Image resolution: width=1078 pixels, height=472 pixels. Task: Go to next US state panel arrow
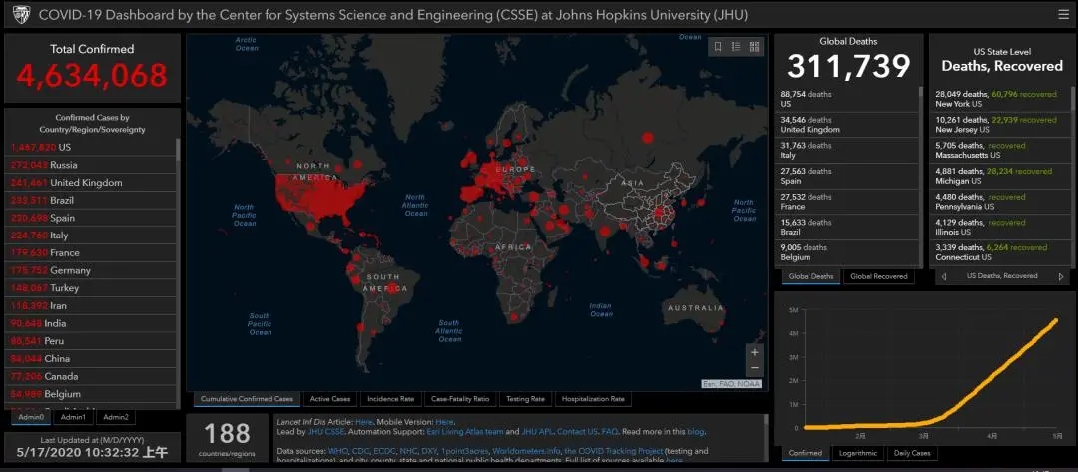[1060, 276]
